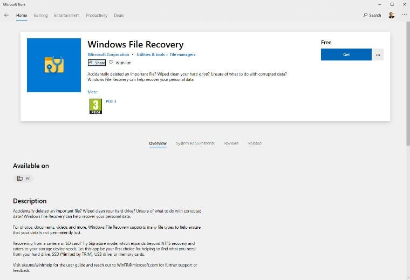This screenshot has height=280, width=410.
Task: Select the System Requirements tab
Action: (x=195, y=144)
